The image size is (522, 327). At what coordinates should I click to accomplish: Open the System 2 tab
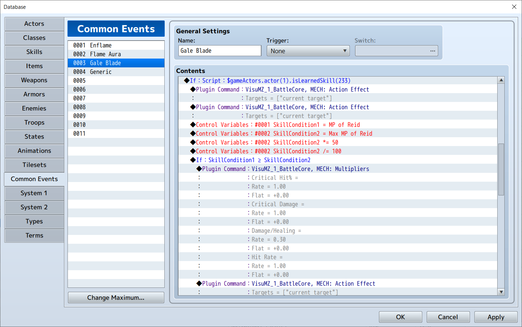coord(34,207)
